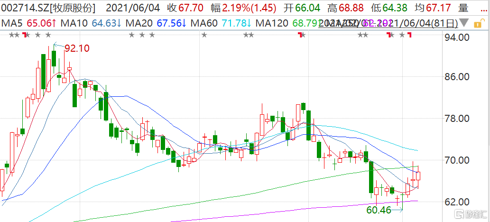
Task: Click the 量 volume label in the header
Action: [463, 8]
